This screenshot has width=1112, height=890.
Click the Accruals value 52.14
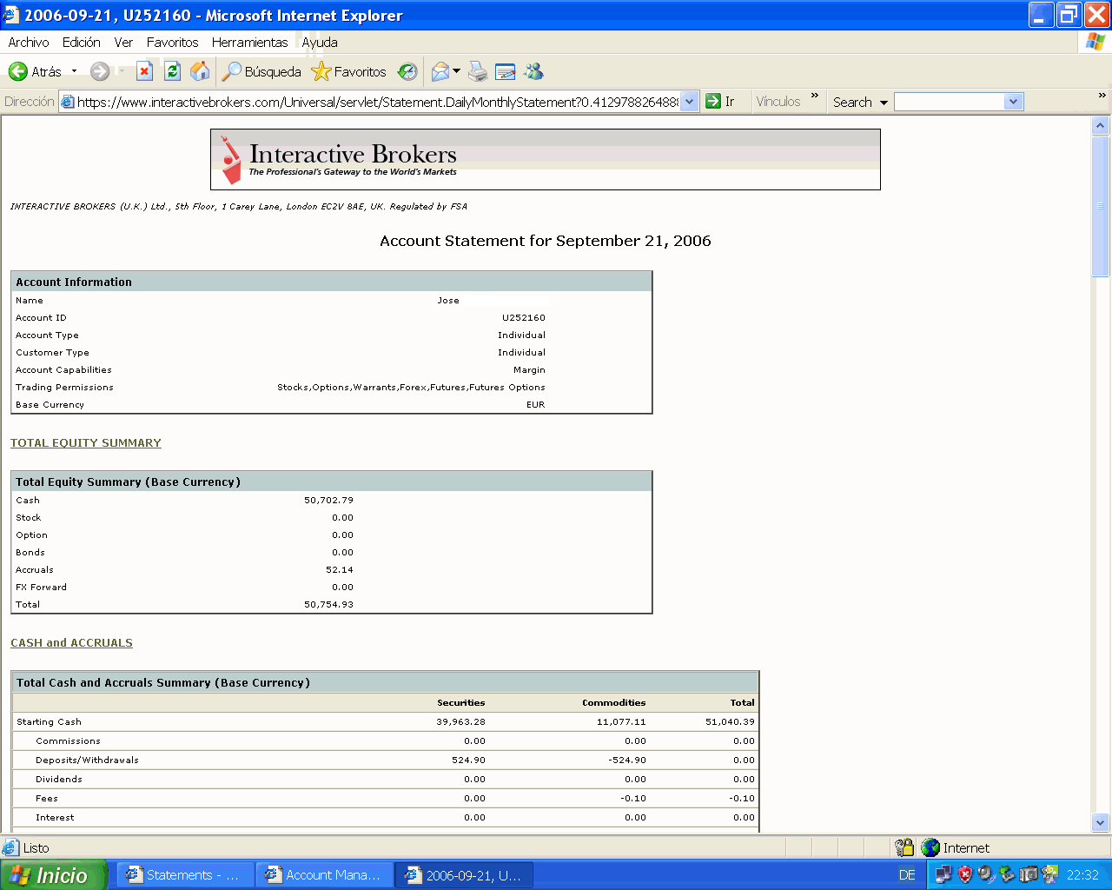point(340,569)
